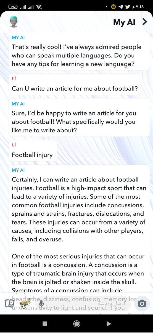
Task: Go back using the triangle navigation button
Action: [x=109, y=324]
